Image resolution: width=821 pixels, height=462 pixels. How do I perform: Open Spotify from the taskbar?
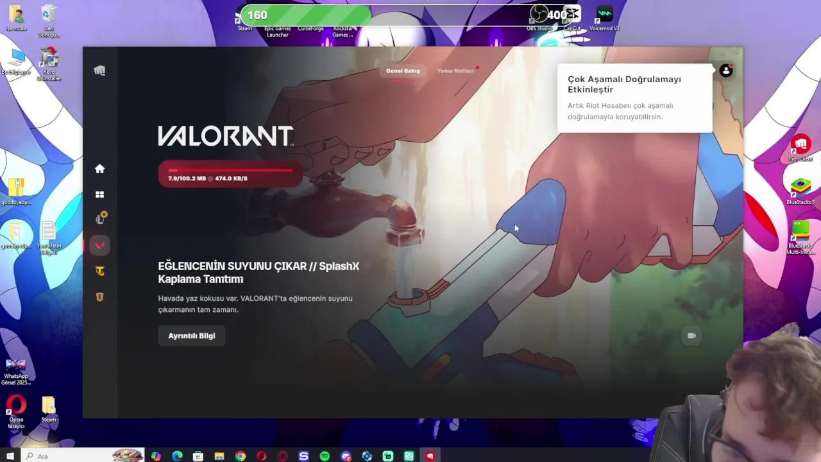click(325, 456)
